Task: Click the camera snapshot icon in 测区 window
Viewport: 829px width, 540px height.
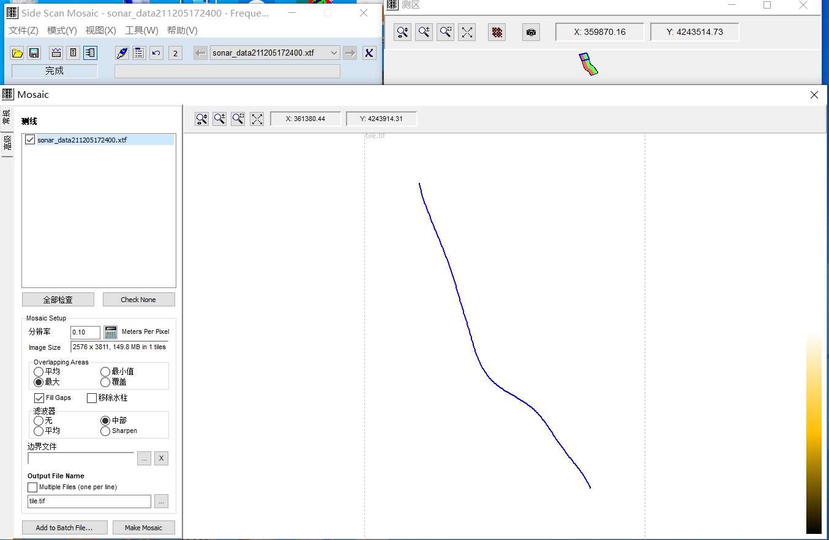Action: [531, 32]
